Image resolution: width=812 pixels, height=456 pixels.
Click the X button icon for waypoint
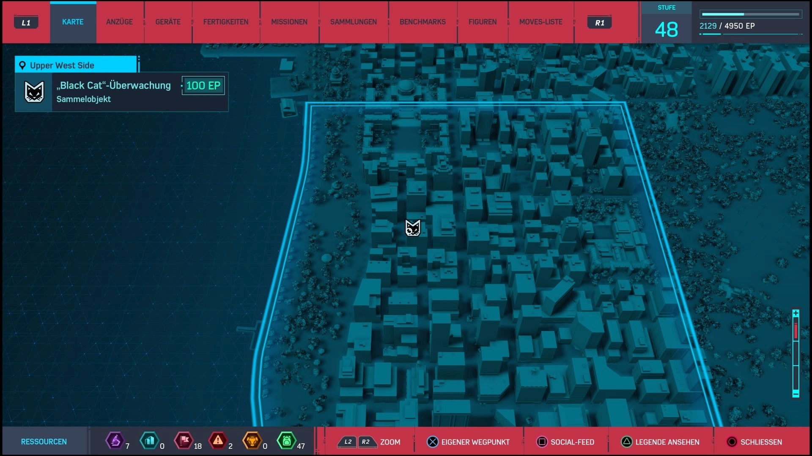point(433,442)
